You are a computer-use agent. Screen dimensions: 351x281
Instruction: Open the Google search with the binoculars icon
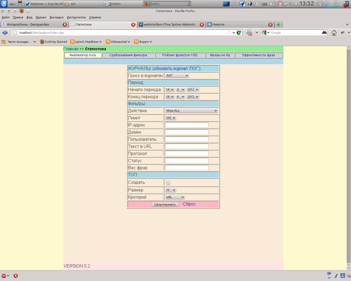point(324,32)
